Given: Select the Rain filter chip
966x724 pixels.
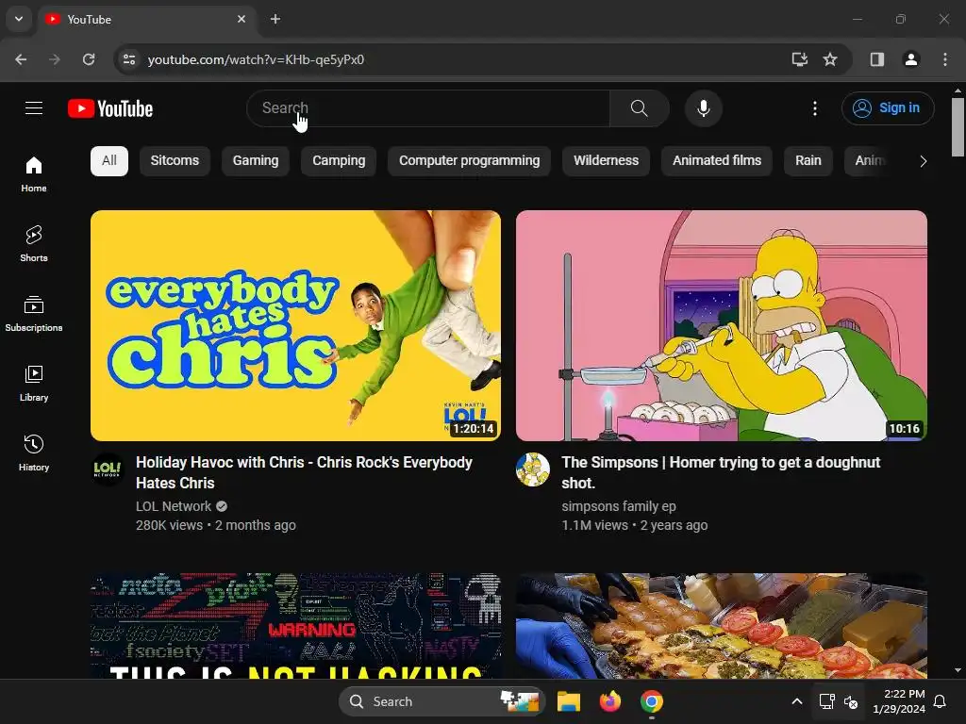Looking at the screenshot, I should [808, 160].
